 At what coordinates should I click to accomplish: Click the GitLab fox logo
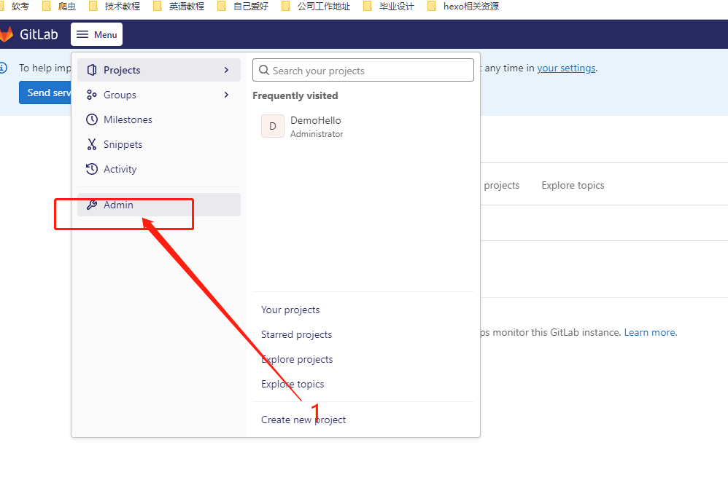click(x=6, y=34)
